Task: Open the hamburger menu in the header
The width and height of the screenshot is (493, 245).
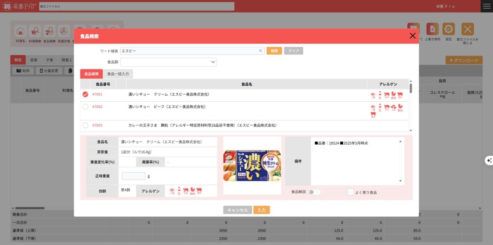Action: tap(487, 6)
